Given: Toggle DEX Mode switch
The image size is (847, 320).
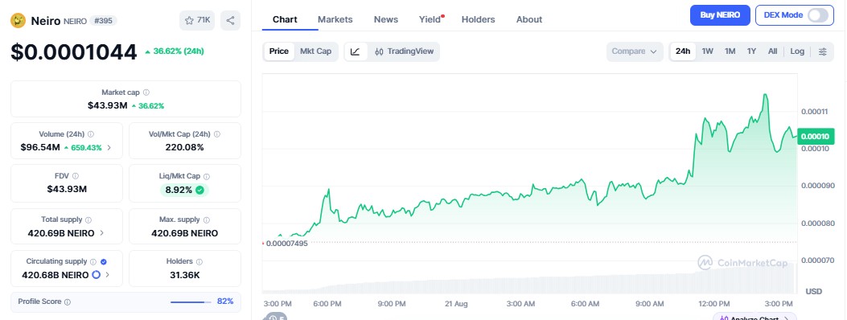Looking at the screenshot, I should click(818, 15).
